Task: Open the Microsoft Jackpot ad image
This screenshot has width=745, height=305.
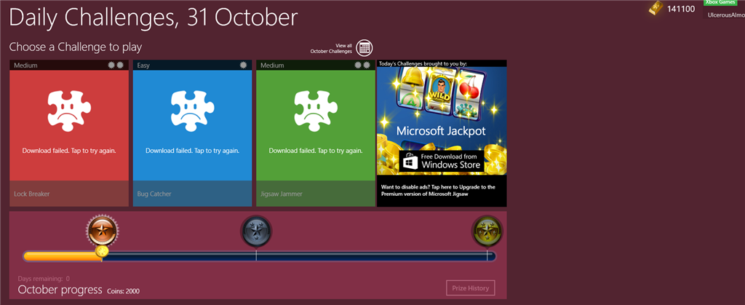Action: click(442, 120)
